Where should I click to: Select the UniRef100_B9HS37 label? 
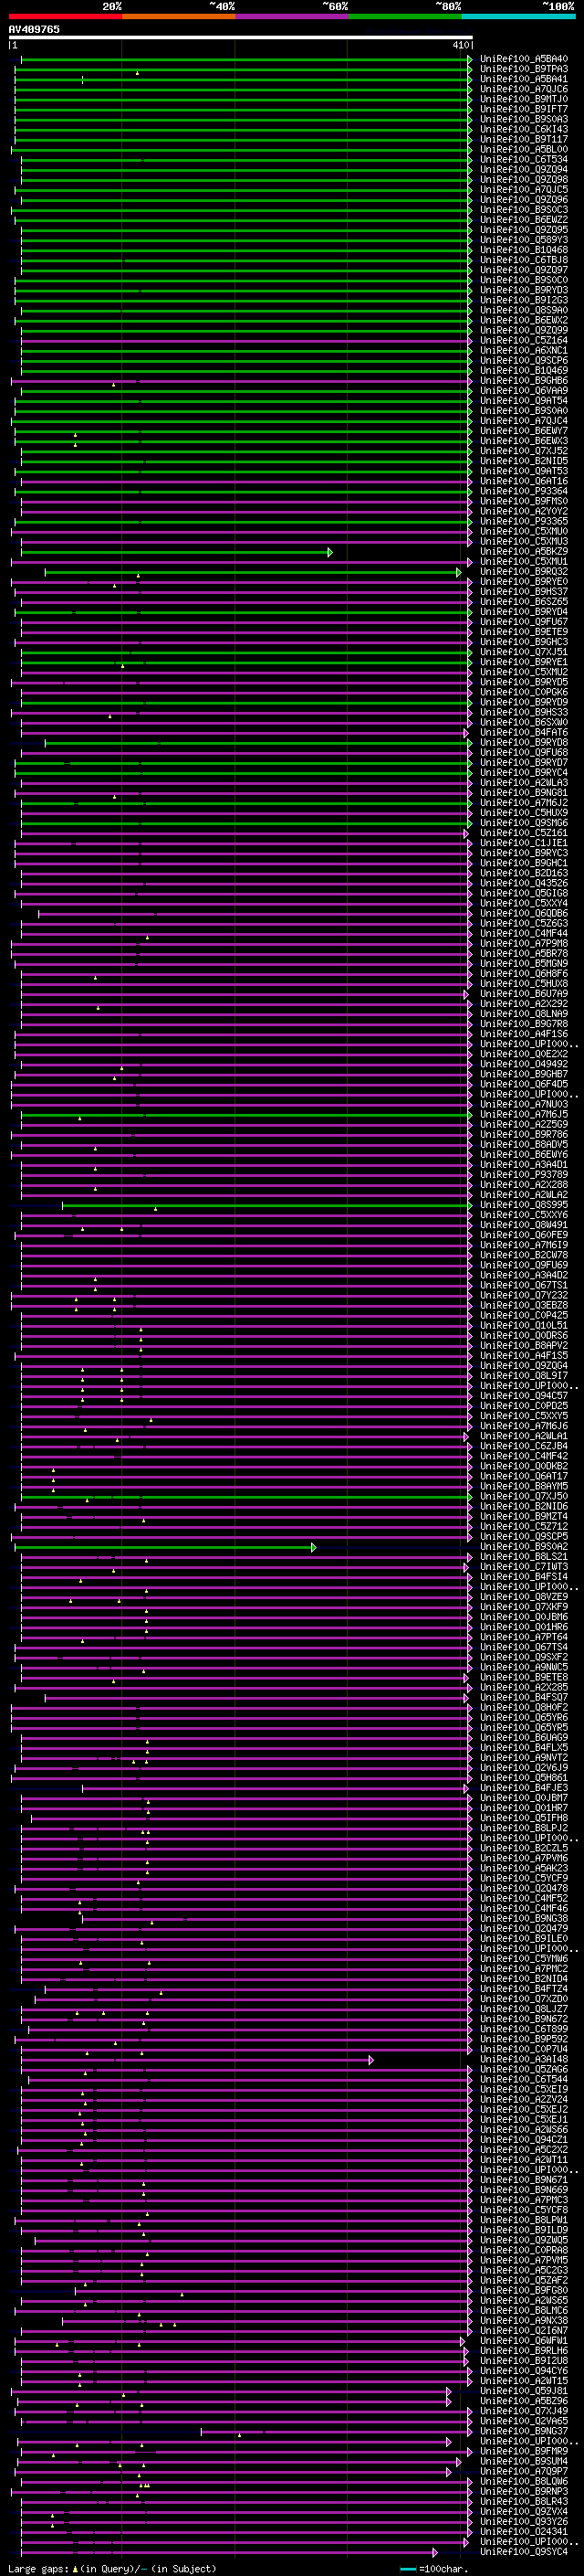(x=524, y=591)
